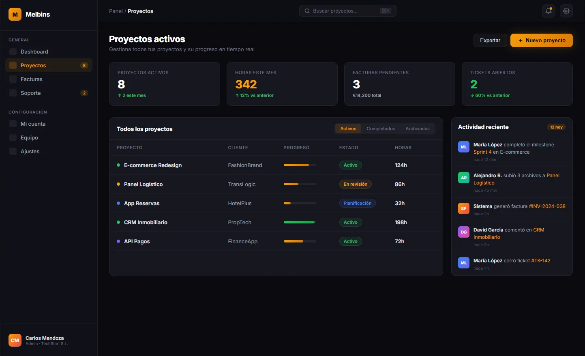Image resolution: width=585 pixels, height=356 pixels.
Task: Click María López's avatar in recent activity
Action: click(463, 147)
